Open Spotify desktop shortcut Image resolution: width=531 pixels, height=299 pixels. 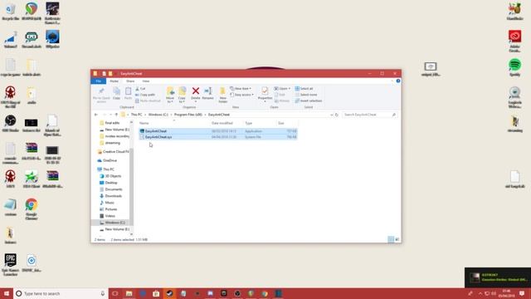click(x=514, y=67)
